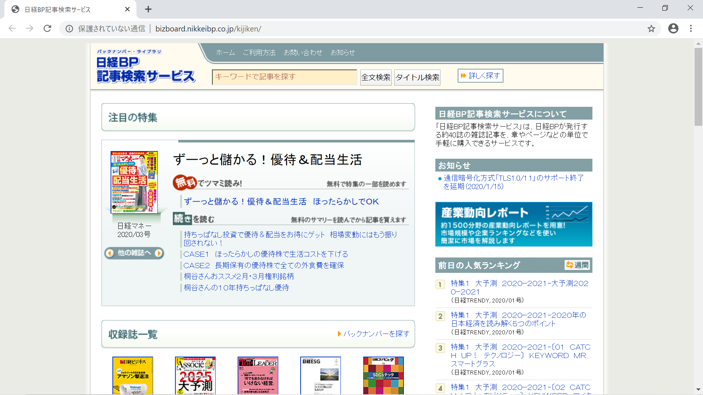Open 桐谷さんの10年持ちっぱなし優待 link
Image resolution: width=703 pixels, height=395 pixels.
click(236, 288)
